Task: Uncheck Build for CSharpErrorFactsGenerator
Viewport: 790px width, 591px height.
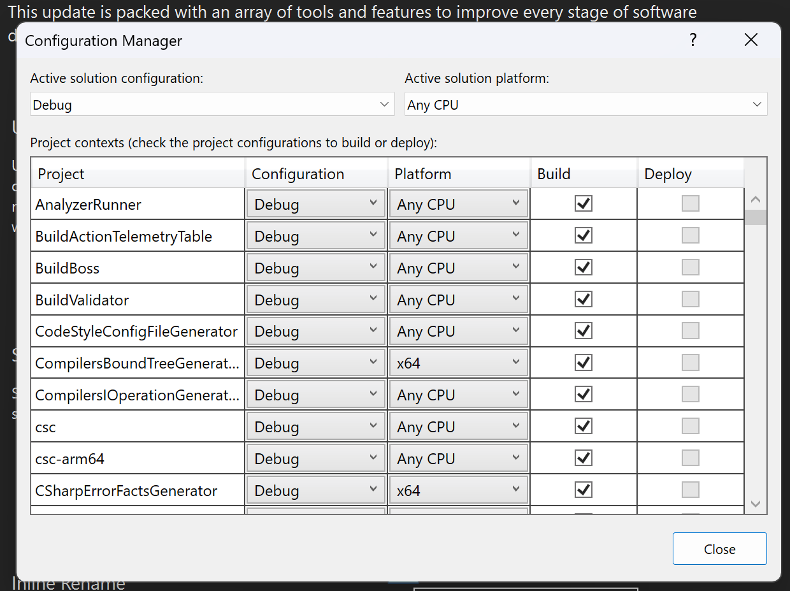Action: 584,489
